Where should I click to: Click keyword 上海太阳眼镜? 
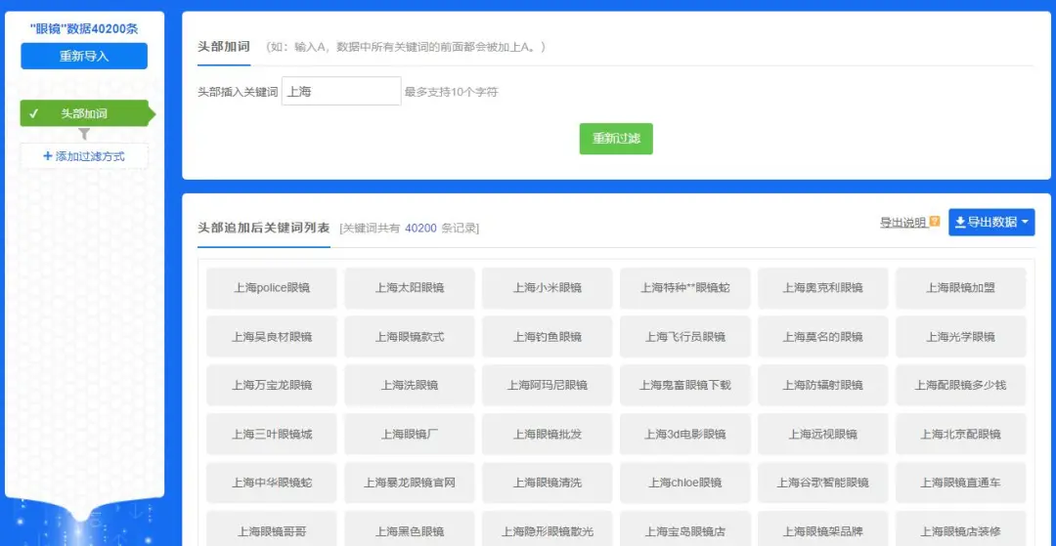pyautogui.click(x=410, y=288)
